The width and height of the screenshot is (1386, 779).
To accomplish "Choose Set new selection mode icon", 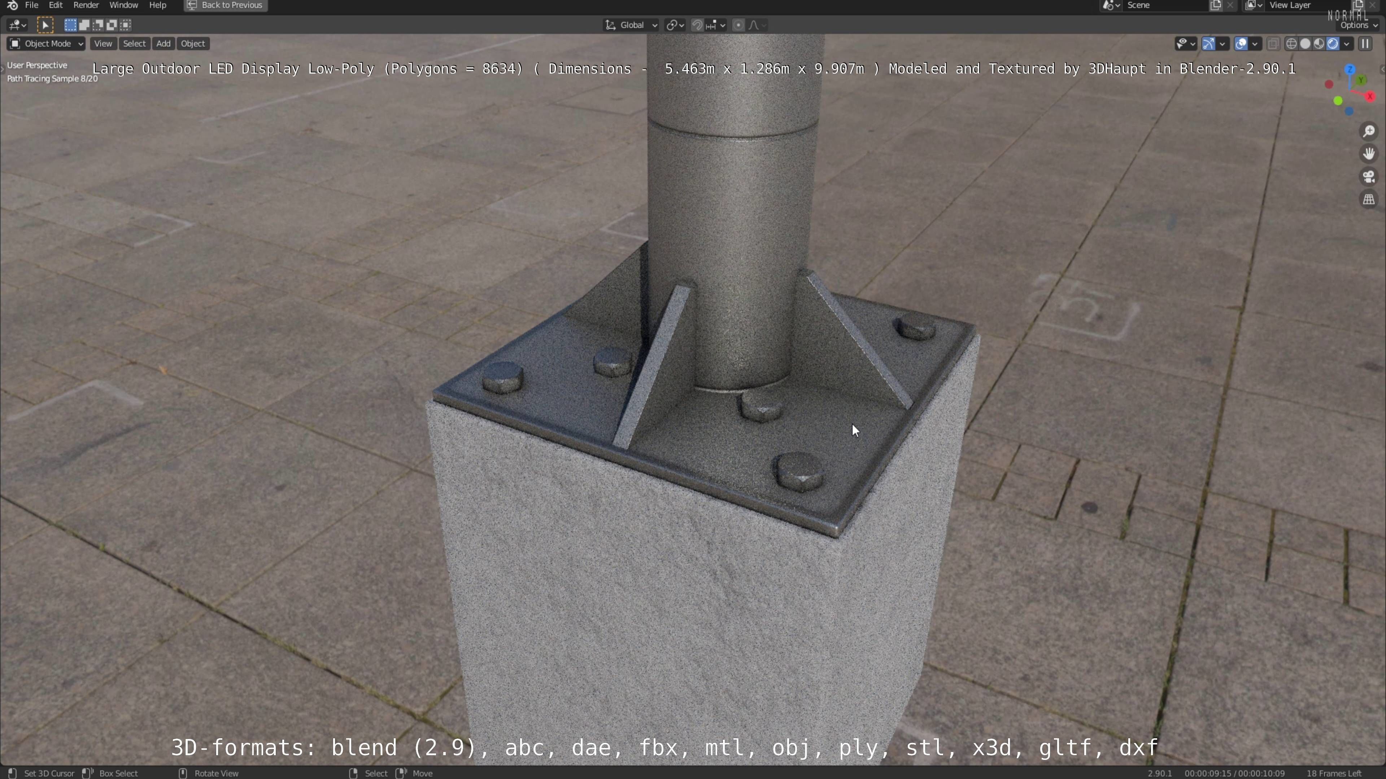I will pyautogui.click(x=70, y=25).
